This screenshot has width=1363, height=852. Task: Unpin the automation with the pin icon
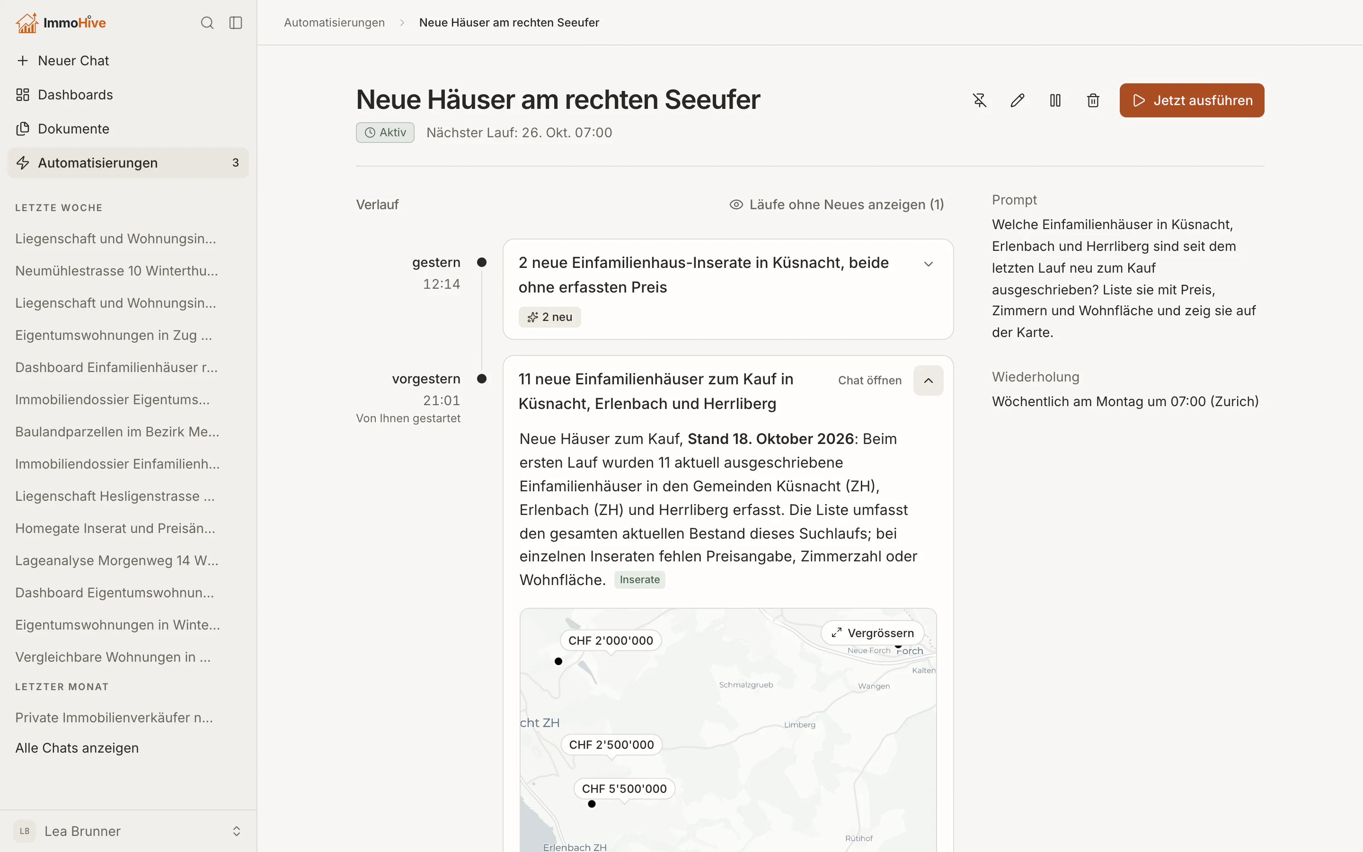[x=980, y=100]
